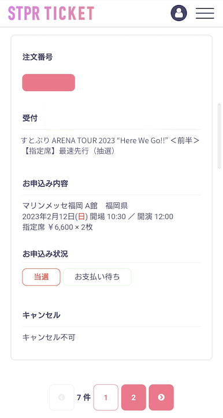Open the user account profile icon

[179, 13]
